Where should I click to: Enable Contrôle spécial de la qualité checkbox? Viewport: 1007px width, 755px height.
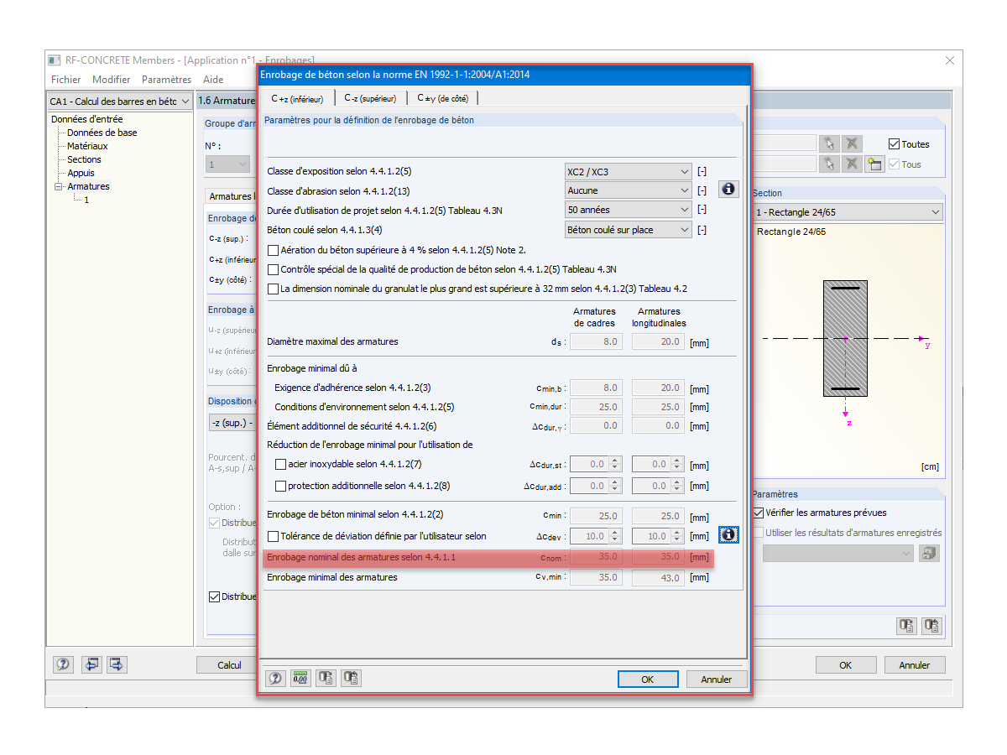coord(273,269)
